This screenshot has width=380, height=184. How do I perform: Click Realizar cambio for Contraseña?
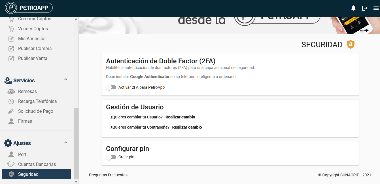[x=187, y=127]
